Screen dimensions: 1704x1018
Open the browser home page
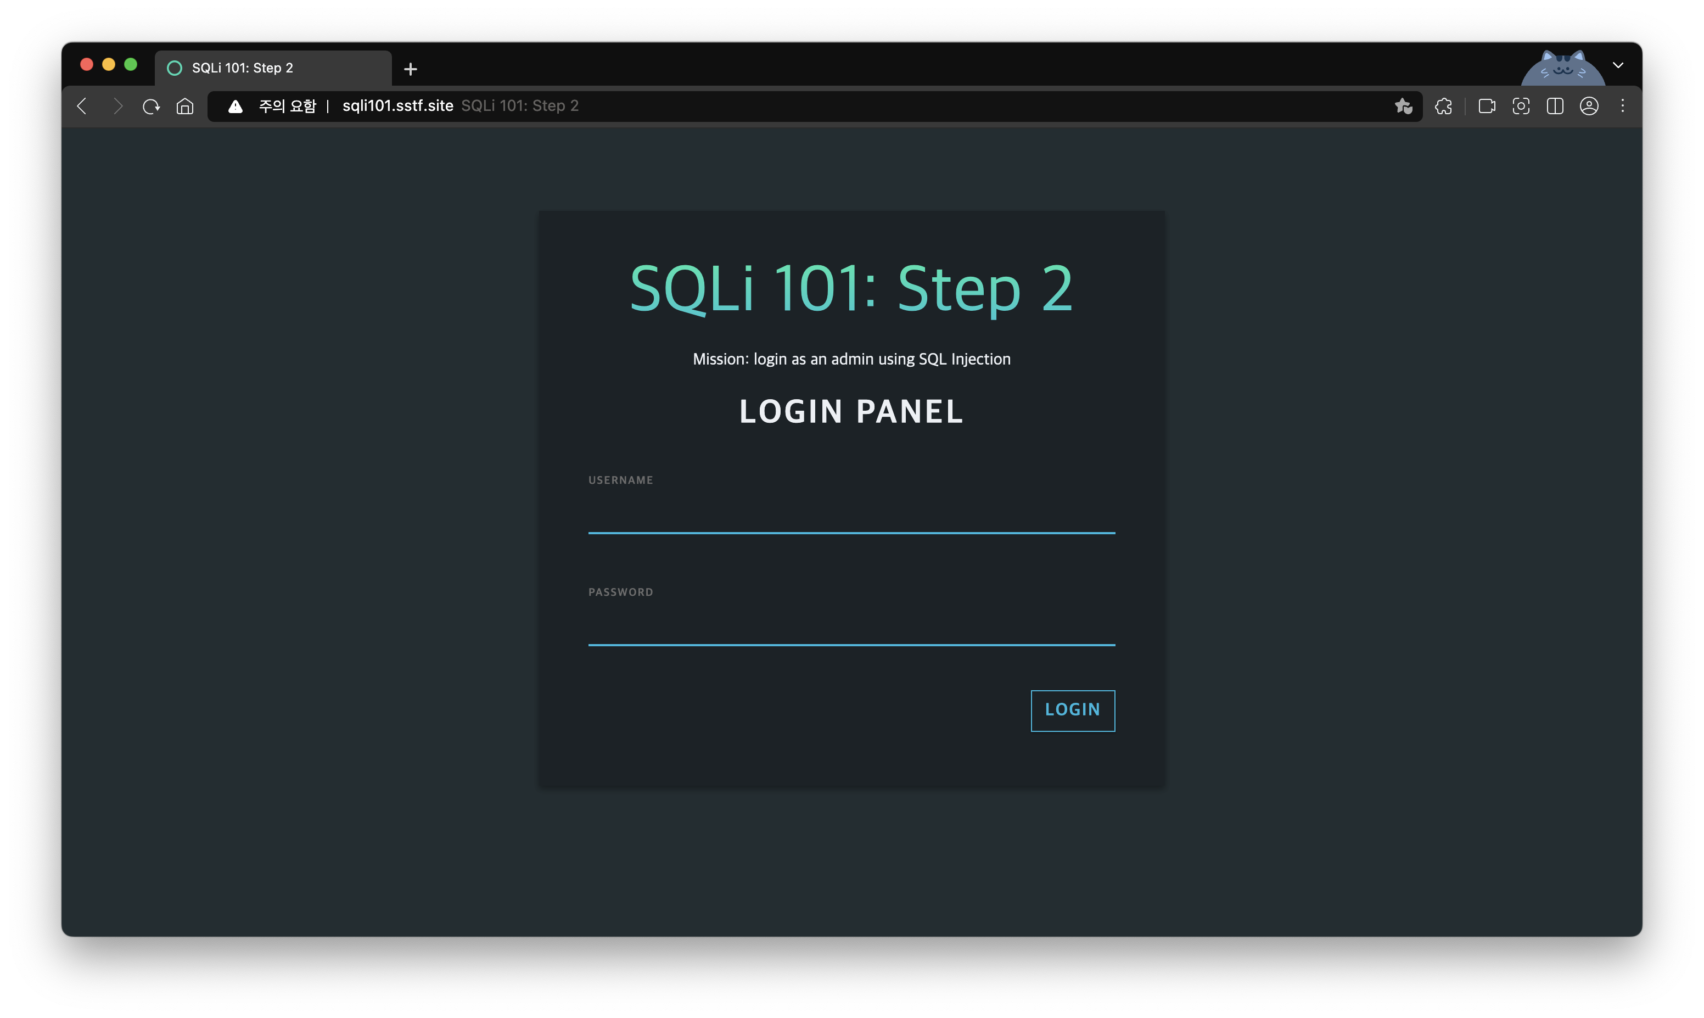coord(184,107)
